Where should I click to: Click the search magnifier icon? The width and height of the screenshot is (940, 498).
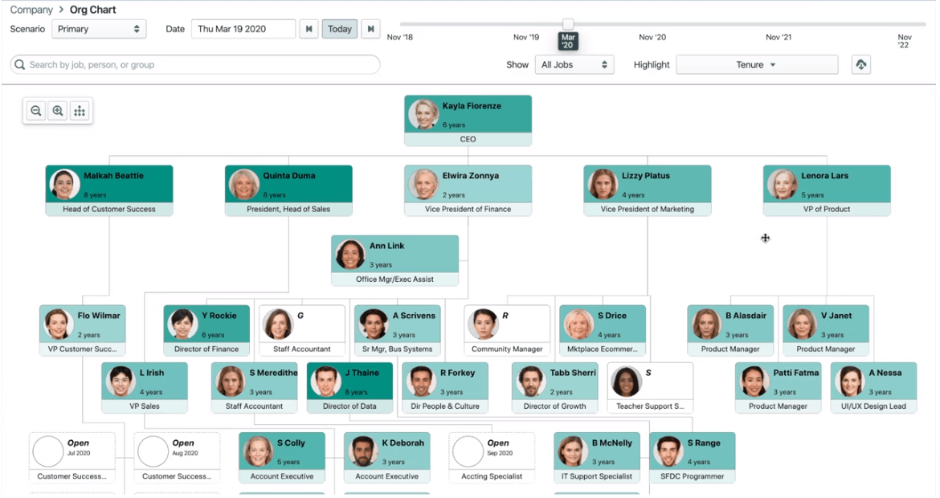(x=20, y=64)
